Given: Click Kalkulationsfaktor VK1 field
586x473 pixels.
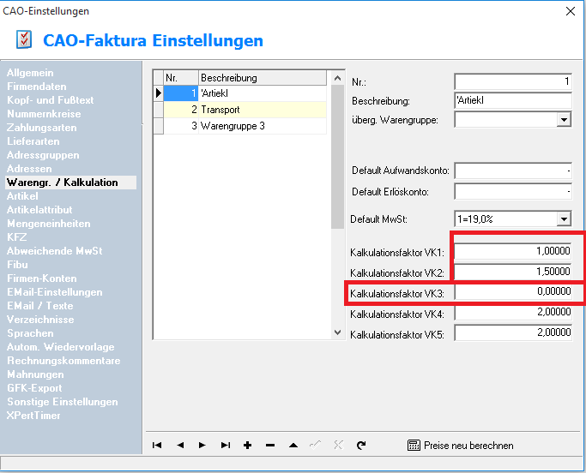Looking at the screenshot, I should tap(513, 251).
